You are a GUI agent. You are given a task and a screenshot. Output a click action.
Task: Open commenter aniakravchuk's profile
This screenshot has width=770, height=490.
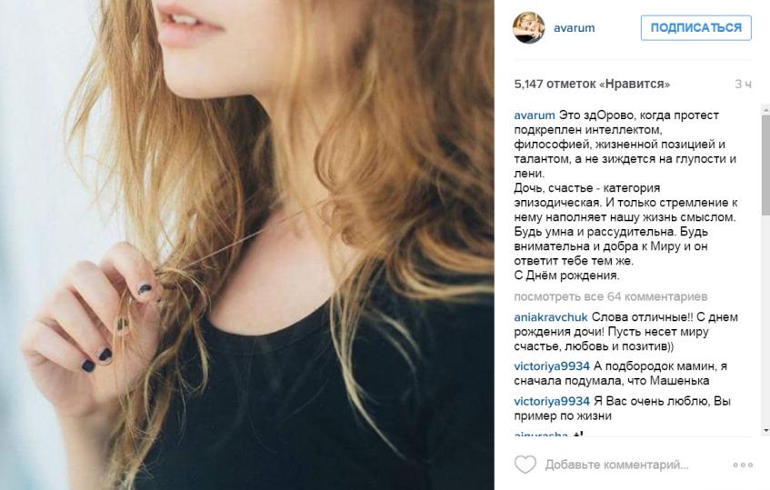(x=551, y=317)
